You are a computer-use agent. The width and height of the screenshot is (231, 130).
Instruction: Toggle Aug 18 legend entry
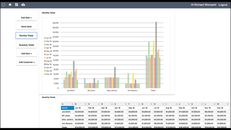coord(48,61)
